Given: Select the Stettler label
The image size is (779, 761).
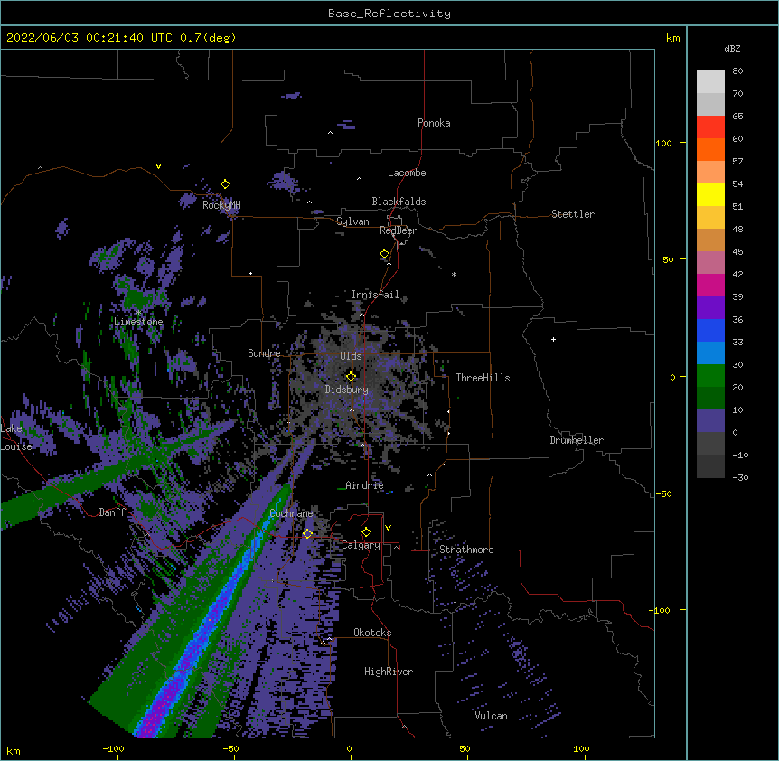Looking at the screenshot, I should (573, 214).
